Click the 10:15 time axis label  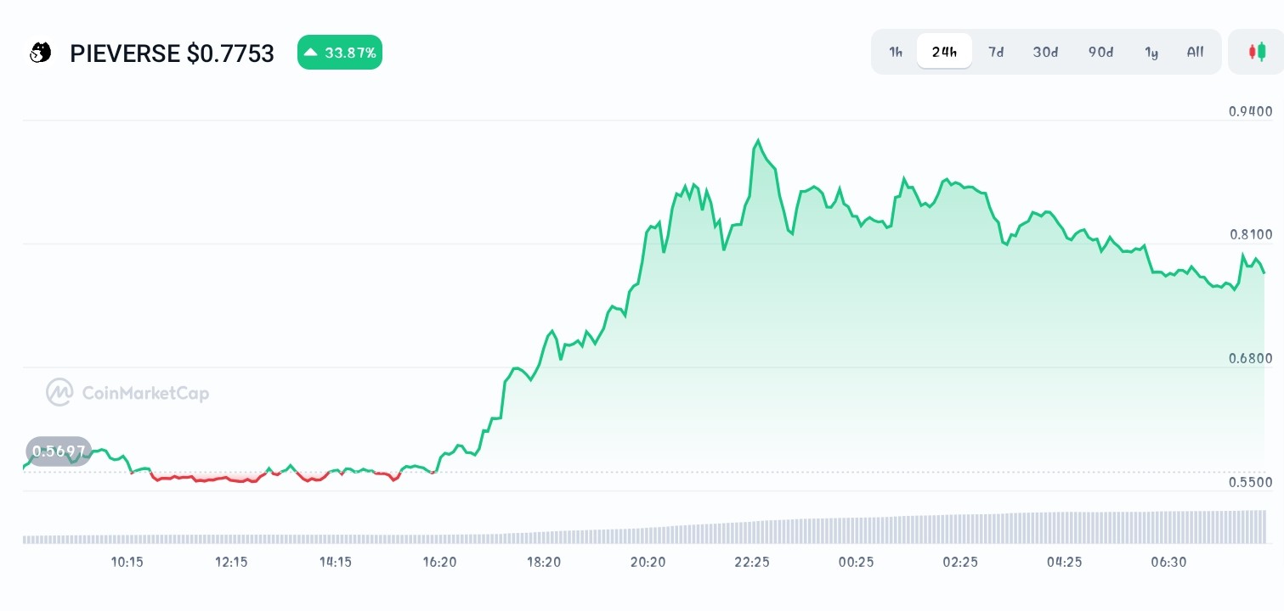point(127,562)
